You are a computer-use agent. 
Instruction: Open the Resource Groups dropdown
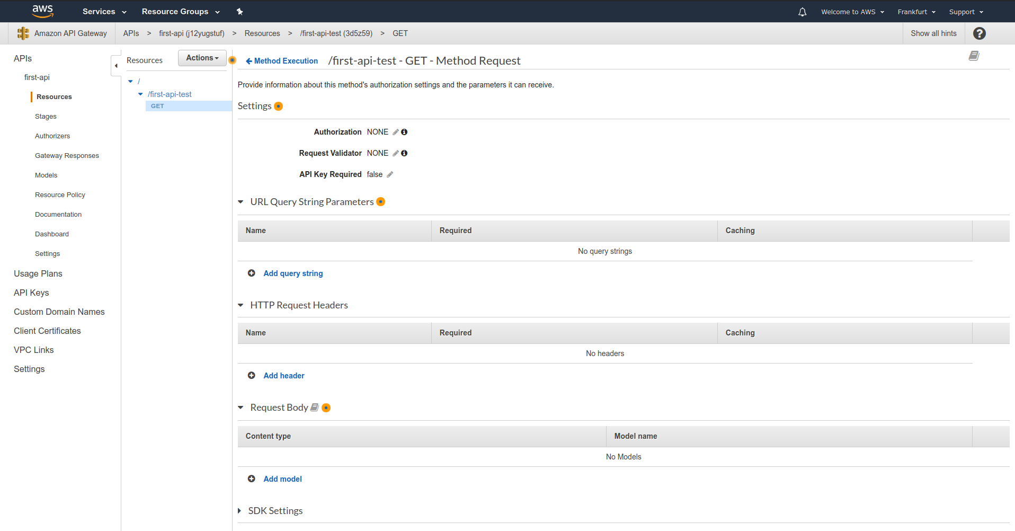pyautogui.click(x=181, y=12)
